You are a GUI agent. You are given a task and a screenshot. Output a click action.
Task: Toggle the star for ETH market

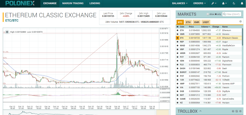178,30
